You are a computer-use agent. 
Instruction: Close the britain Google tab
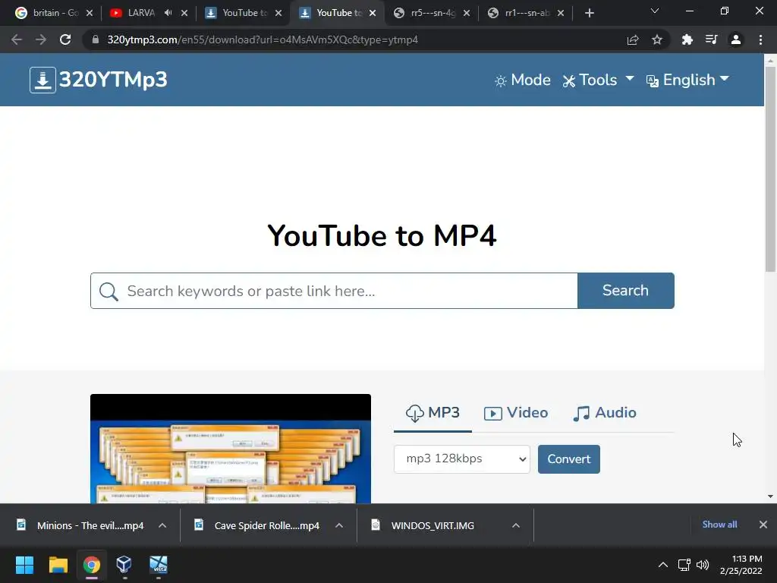click(90, 14)
